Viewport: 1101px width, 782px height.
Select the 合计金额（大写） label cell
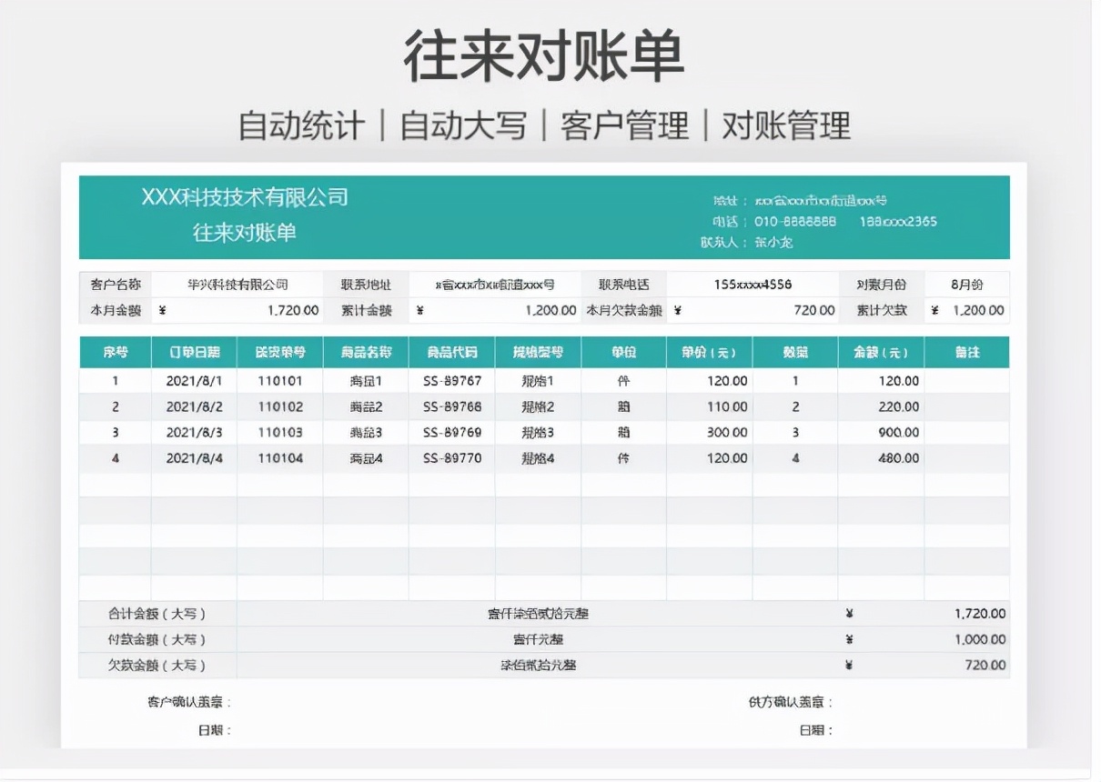point(155,613)
